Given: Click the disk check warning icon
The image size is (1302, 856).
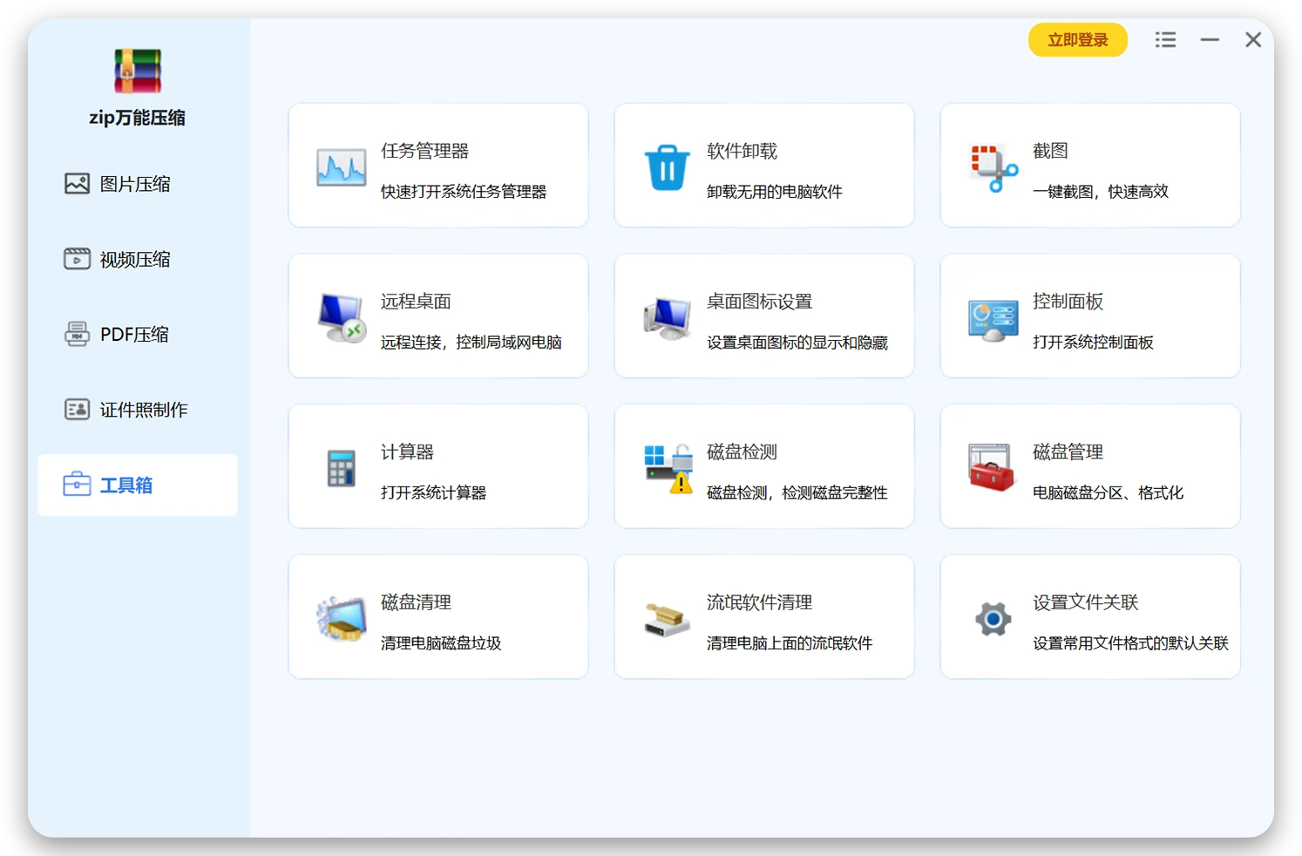Looking at the screenshot, I should [x=668, y=468].
